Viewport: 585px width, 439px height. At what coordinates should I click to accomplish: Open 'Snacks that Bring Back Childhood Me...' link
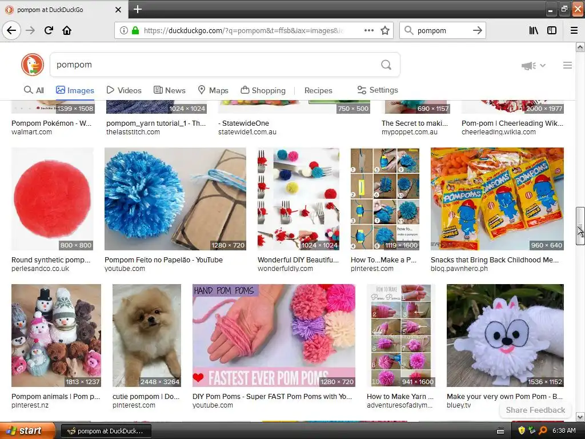click(495, 260)
